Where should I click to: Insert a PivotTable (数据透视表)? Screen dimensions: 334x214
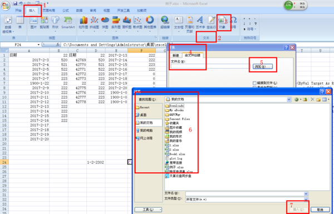(x=8, y=25)
